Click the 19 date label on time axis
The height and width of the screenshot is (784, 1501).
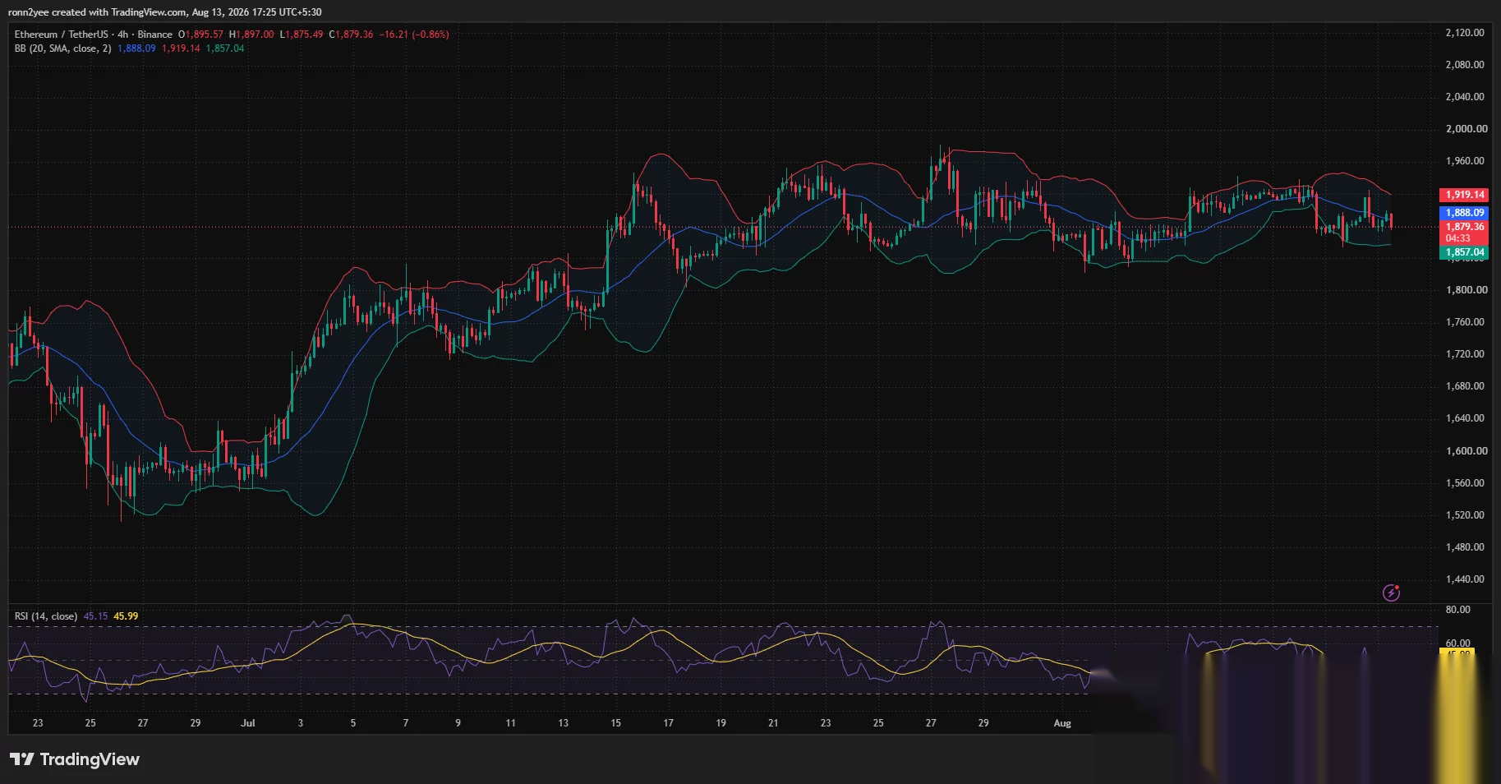721,723
